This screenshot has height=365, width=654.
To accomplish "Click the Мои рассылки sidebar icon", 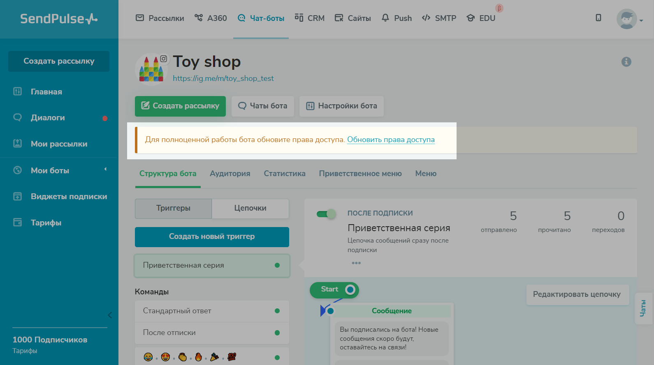I will (17, 143).
